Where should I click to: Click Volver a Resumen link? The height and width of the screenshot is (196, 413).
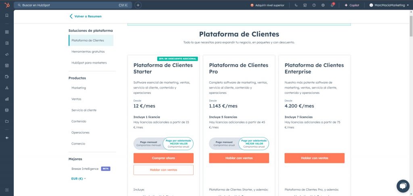pyautogui.click(x=86, y=16)
